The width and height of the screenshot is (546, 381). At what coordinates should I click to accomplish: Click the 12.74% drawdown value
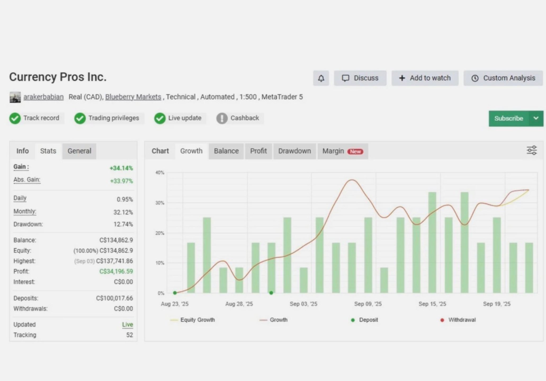coord(123,224)
